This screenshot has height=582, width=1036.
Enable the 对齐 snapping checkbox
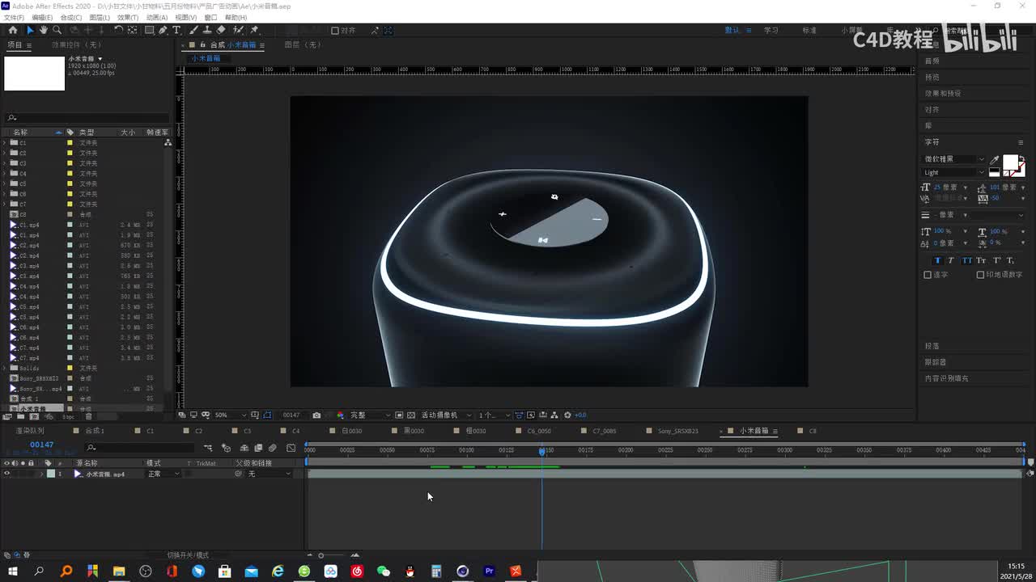point(335,31)
